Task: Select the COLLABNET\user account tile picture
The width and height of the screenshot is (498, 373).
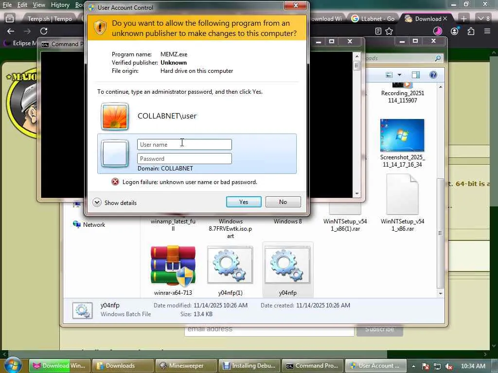Action: [115, 117]
